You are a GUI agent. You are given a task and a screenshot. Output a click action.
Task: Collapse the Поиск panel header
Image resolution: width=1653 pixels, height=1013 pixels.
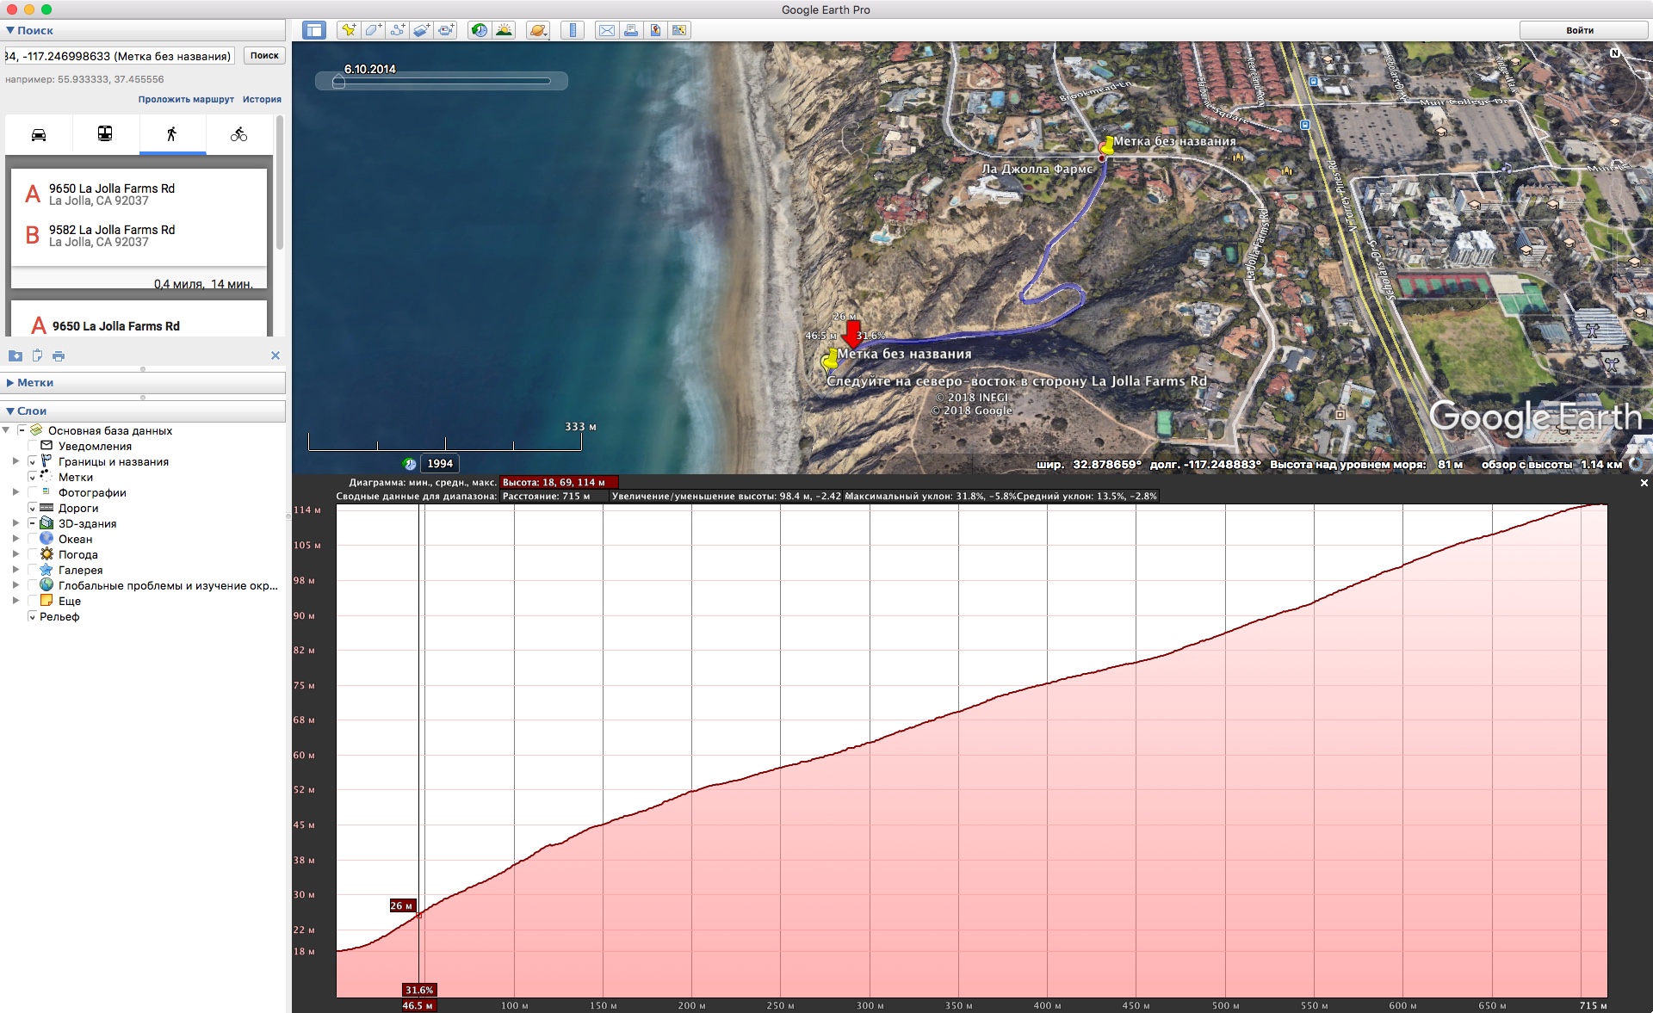(143, 30)
